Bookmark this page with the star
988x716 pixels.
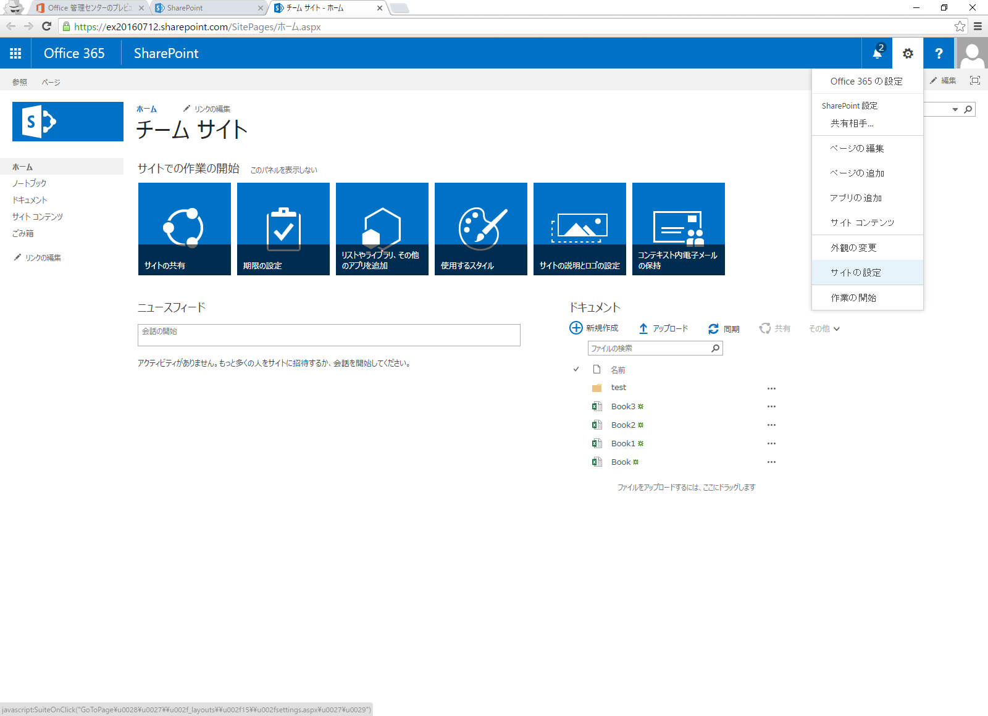point(960,26)
